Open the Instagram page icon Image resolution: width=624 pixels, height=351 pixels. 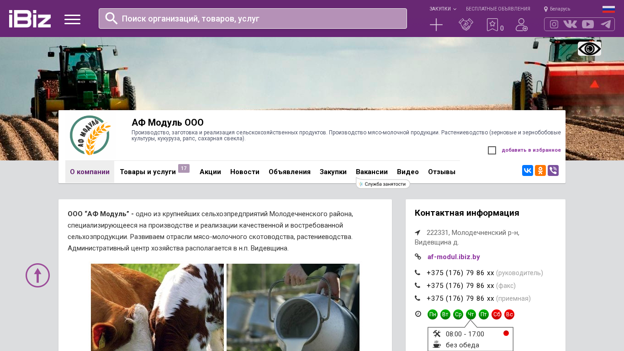(554, 24)
